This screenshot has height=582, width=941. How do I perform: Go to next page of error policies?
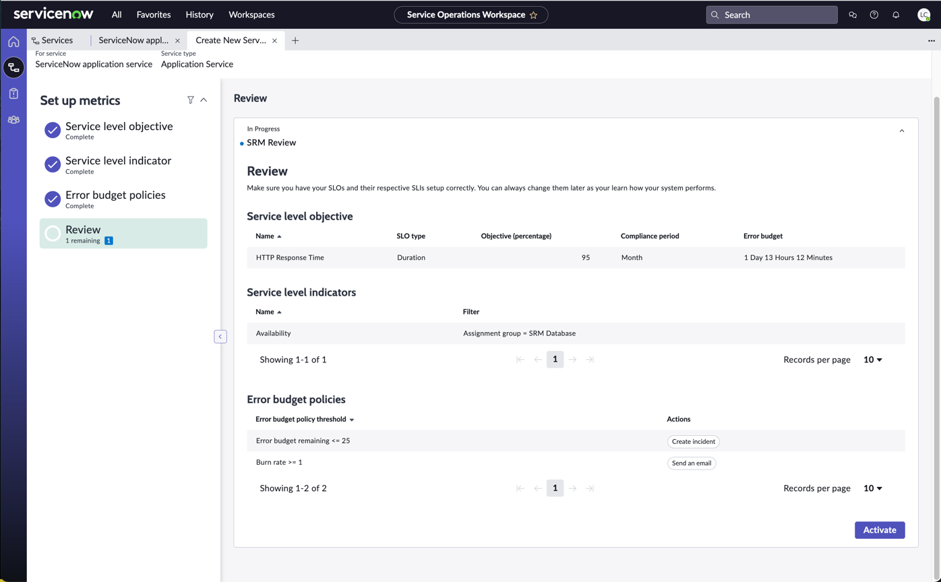pyautogui.click(x=572, y=488)
